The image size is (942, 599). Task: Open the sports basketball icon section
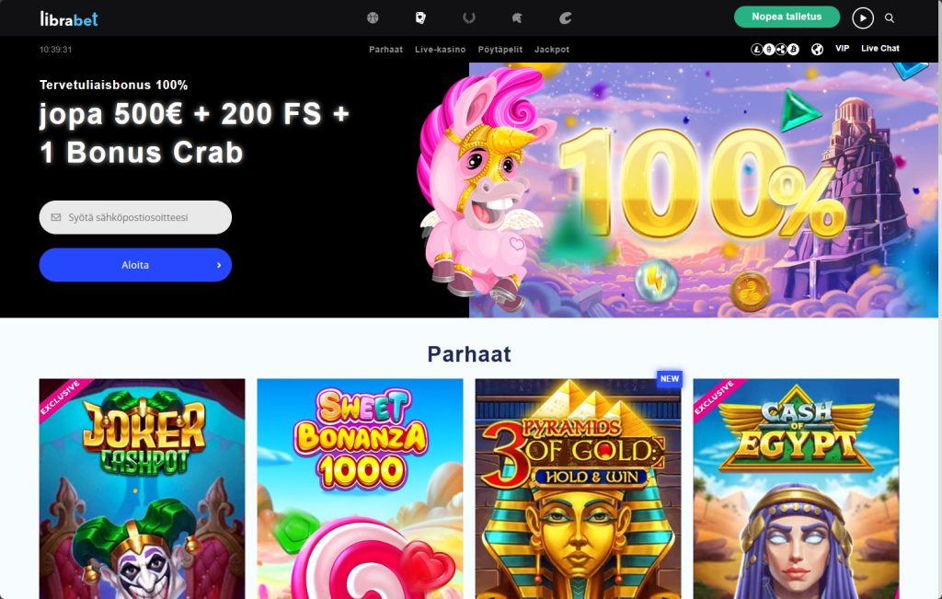click(373, 18)
